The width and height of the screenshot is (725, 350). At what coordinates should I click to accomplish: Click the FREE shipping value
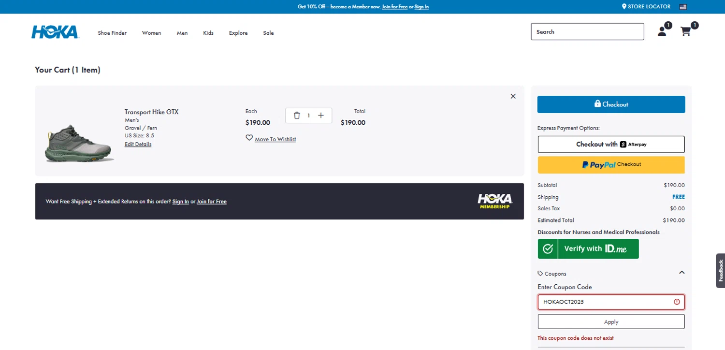tap(679, 197)
